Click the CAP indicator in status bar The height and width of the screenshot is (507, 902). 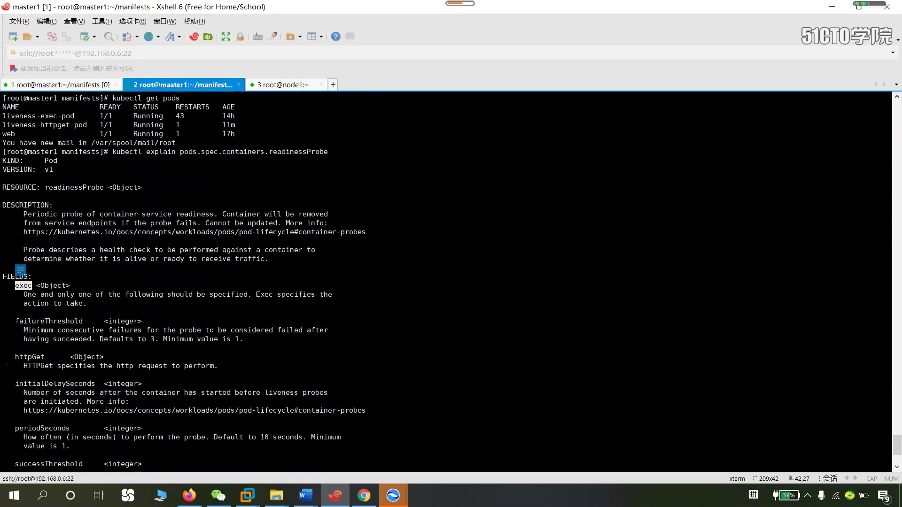click(x=871, y=478)
